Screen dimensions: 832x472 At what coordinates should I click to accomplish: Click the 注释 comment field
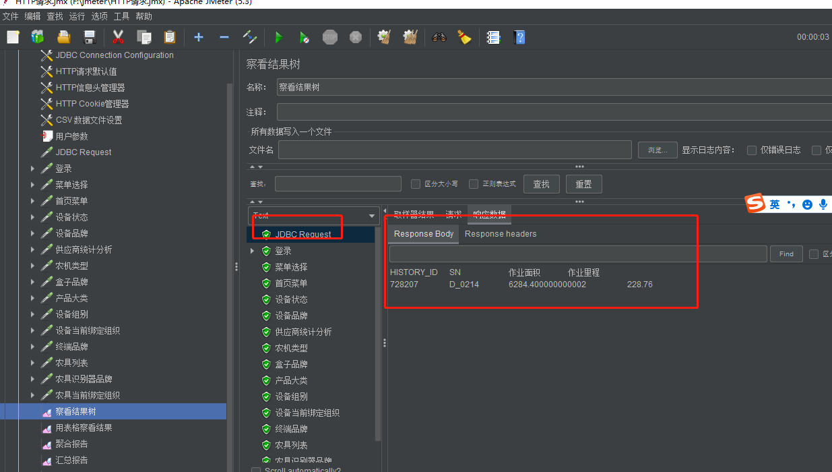point(554,112)
